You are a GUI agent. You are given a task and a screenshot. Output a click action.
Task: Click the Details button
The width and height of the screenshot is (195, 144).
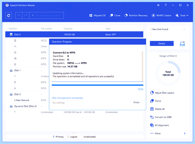point(162,43)
